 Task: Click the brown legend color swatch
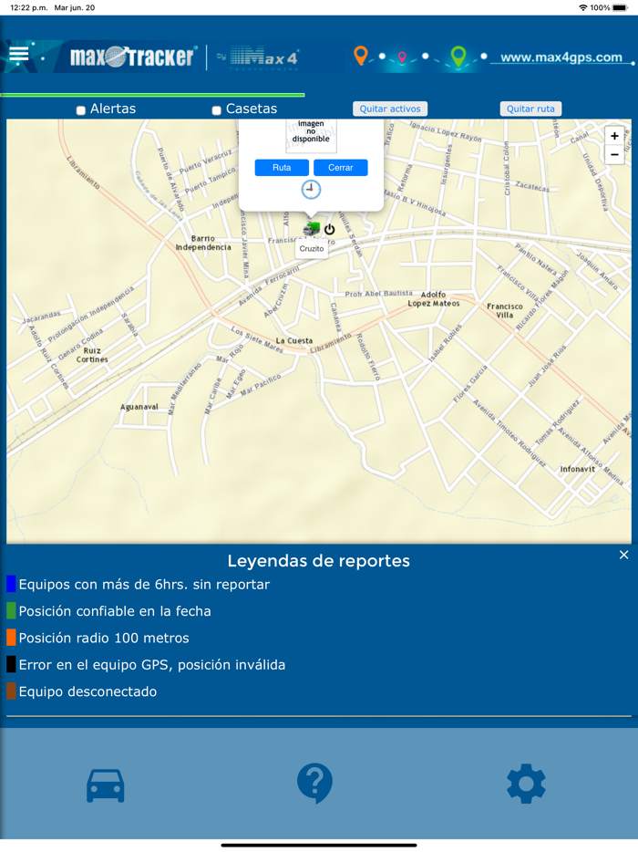point(11,691)
